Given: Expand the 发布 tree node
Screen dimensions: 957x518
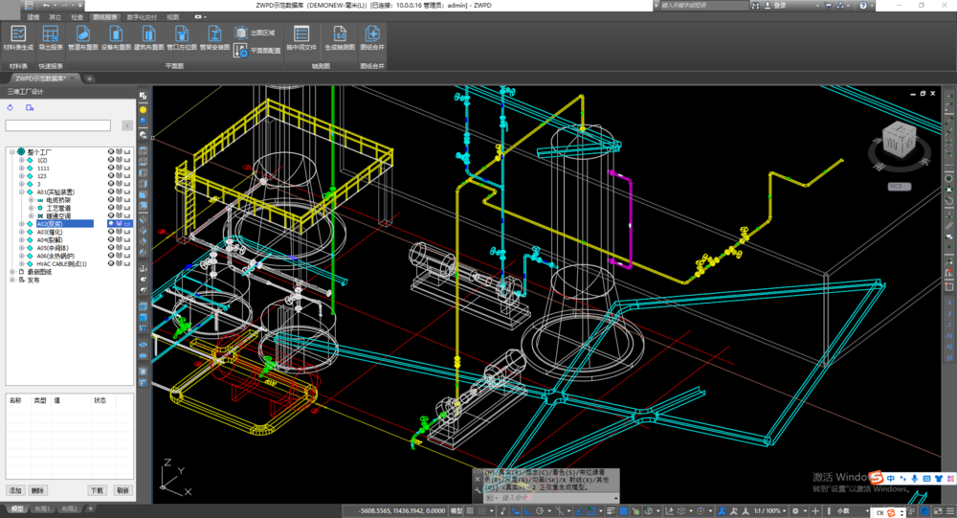Looking at the screenshot, I should tap(12, 280).
